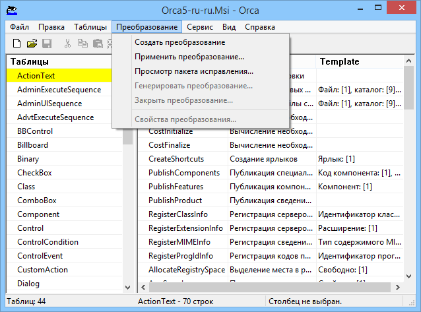This screenshot has height=312, width=421.
Task: Open the Сервис menu
Action: click(200, 27)
